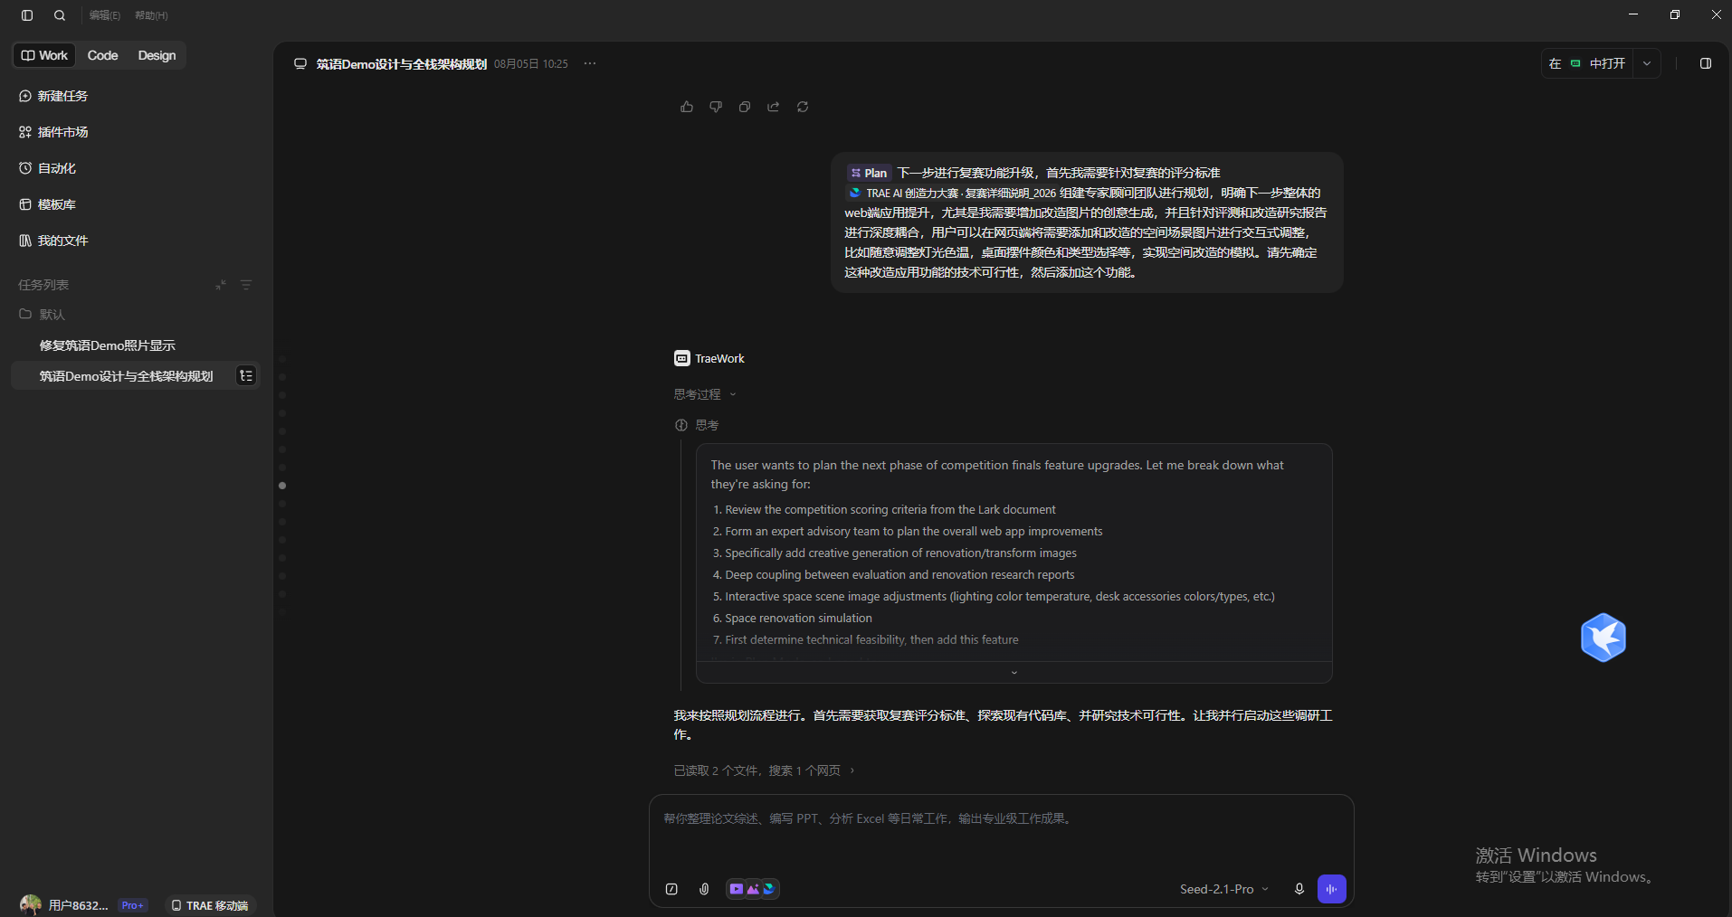Click the purple voice waveform button
Image resolution: width=1732 pixels, height=917 pixels.
pyautogui.click(x=1332, y=889)
